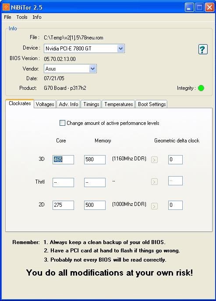Click the 3D Core clock field showing 465
Screen dimensions: 216x301
pos(63,159)
